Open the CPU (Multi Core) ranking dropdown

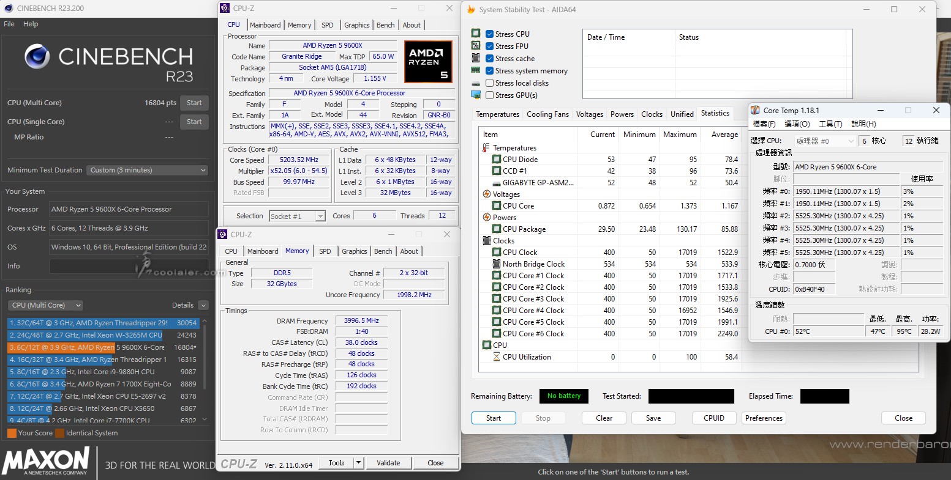(x=45, y=305)
